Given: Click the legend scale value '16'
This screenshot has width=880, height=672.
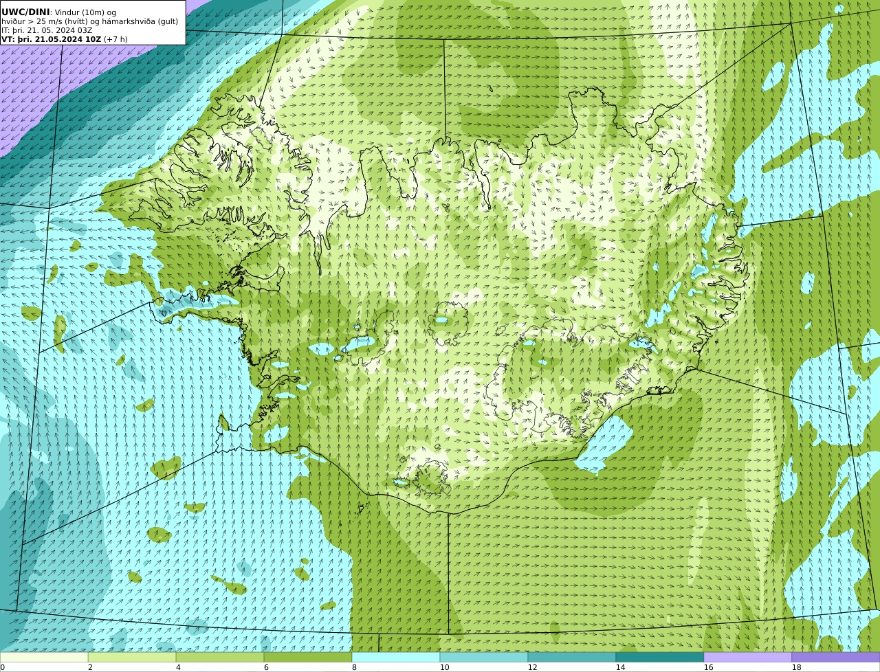Looking at the screenshot, I should [x=709, y=667].
